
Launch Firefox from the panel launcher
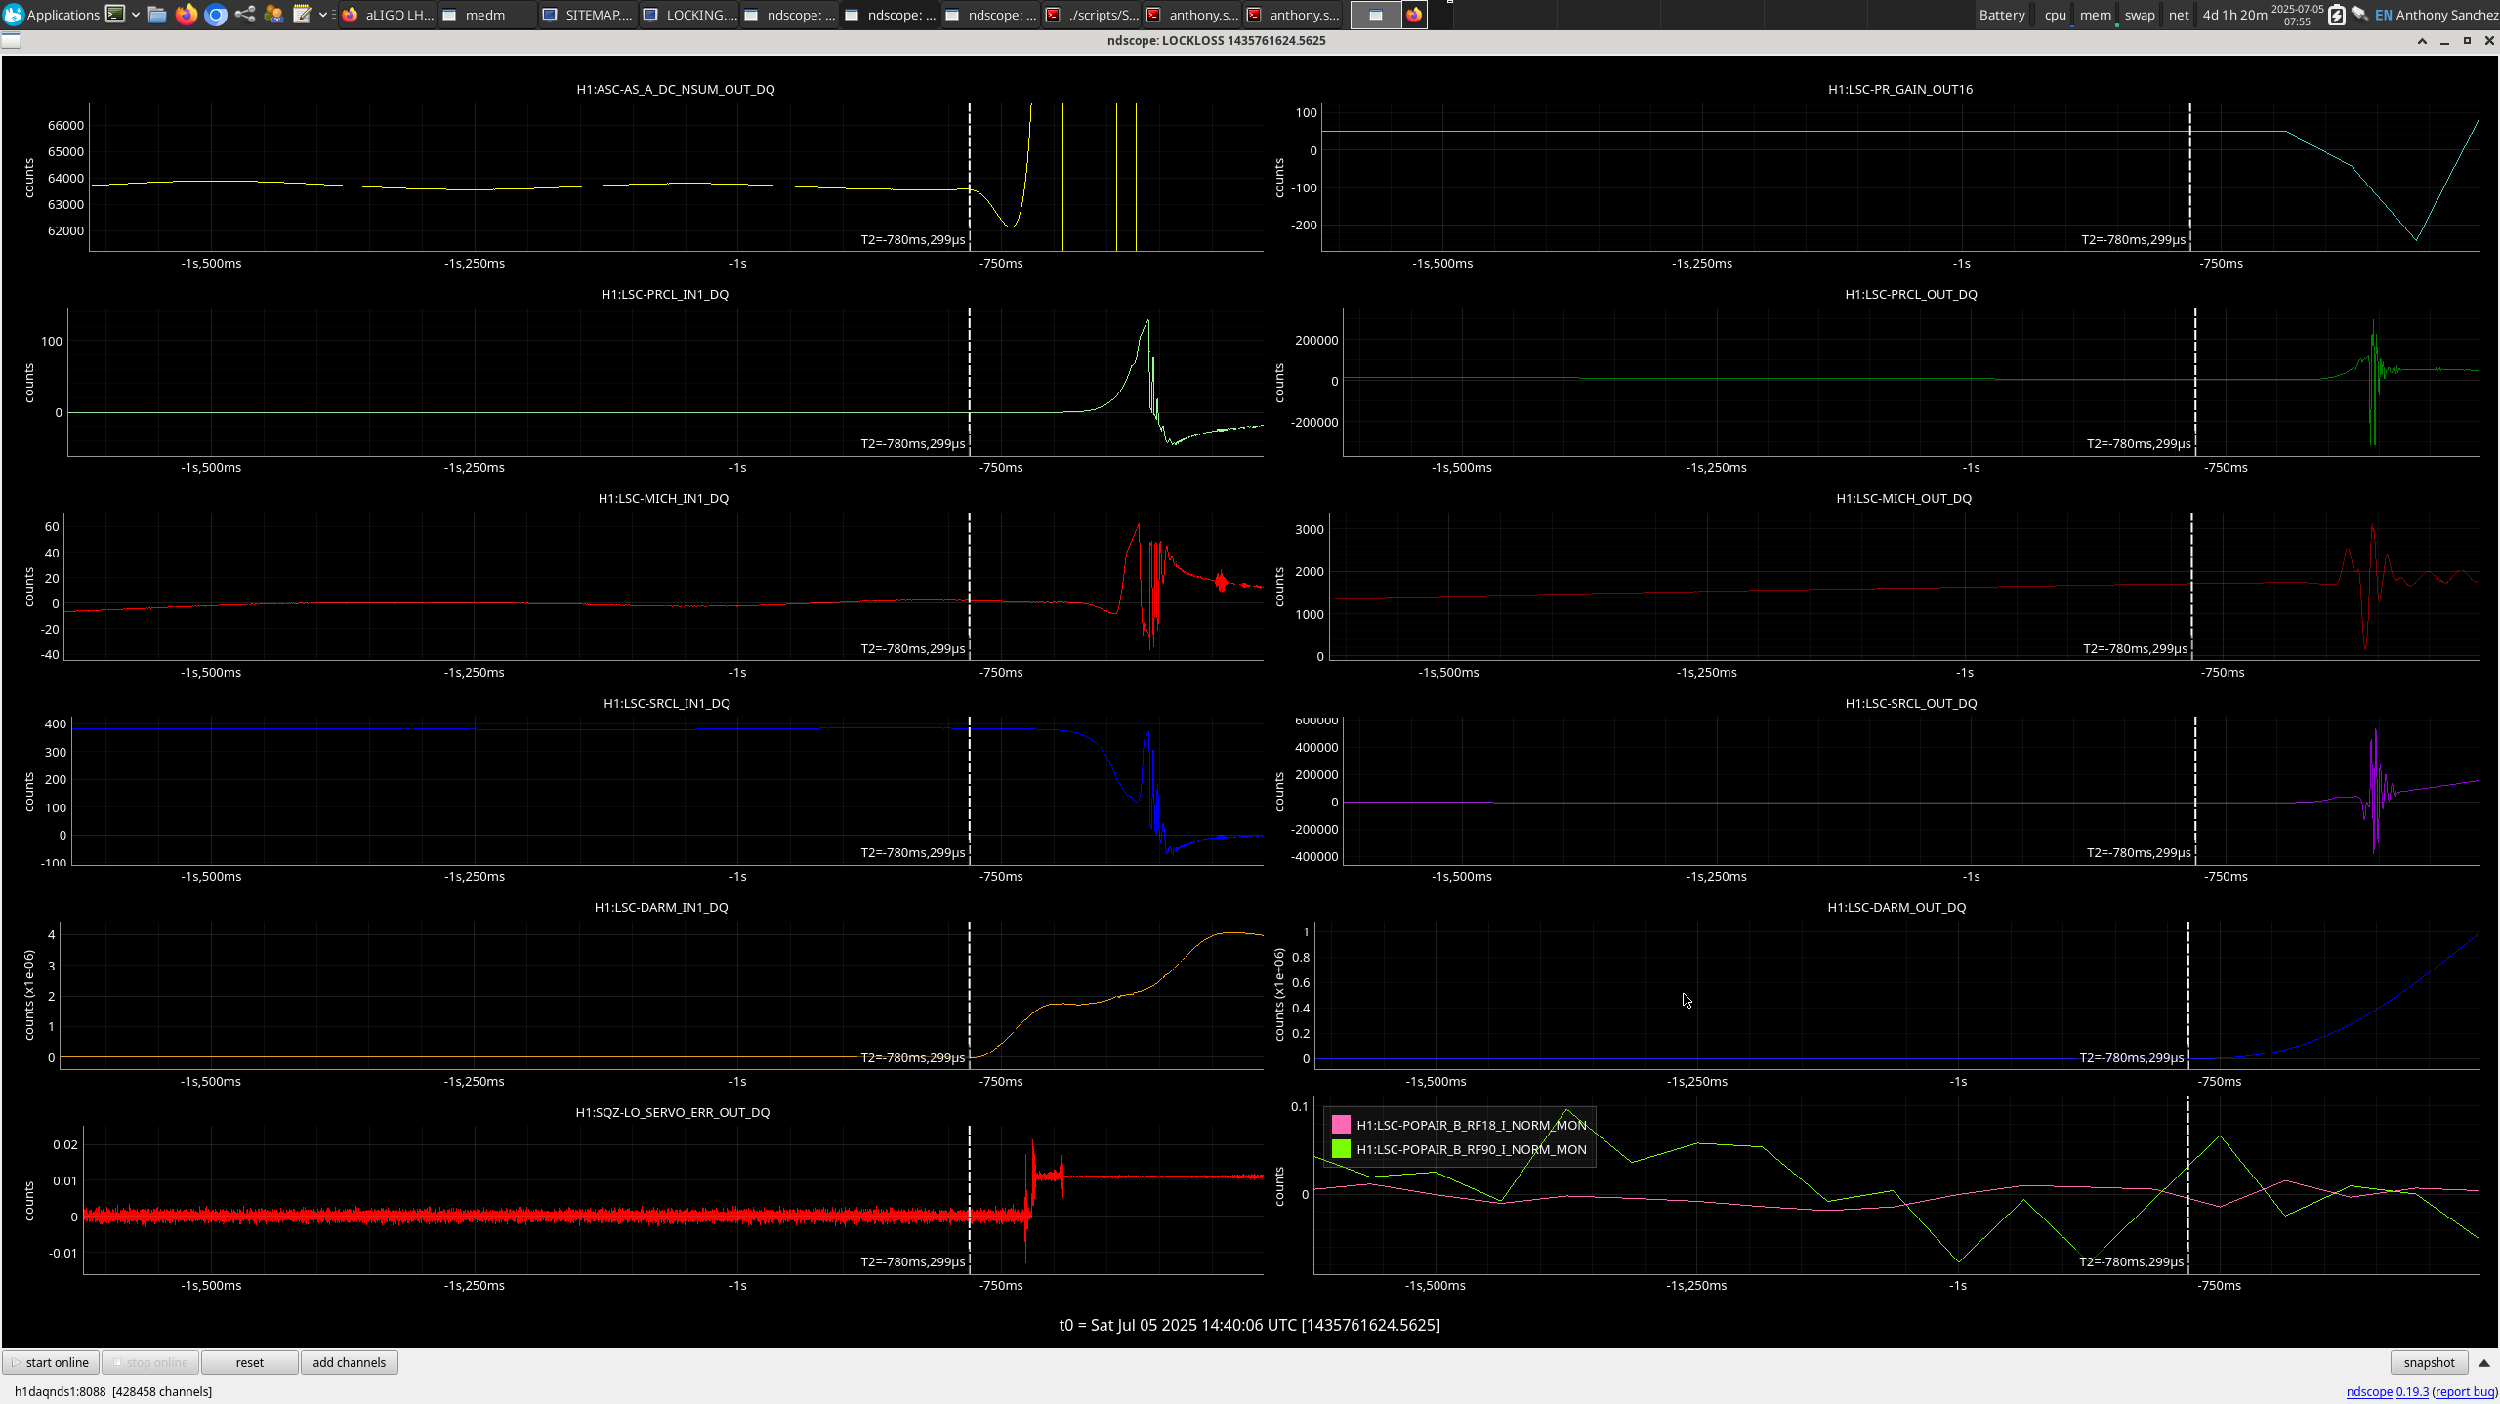pos(187,15)
